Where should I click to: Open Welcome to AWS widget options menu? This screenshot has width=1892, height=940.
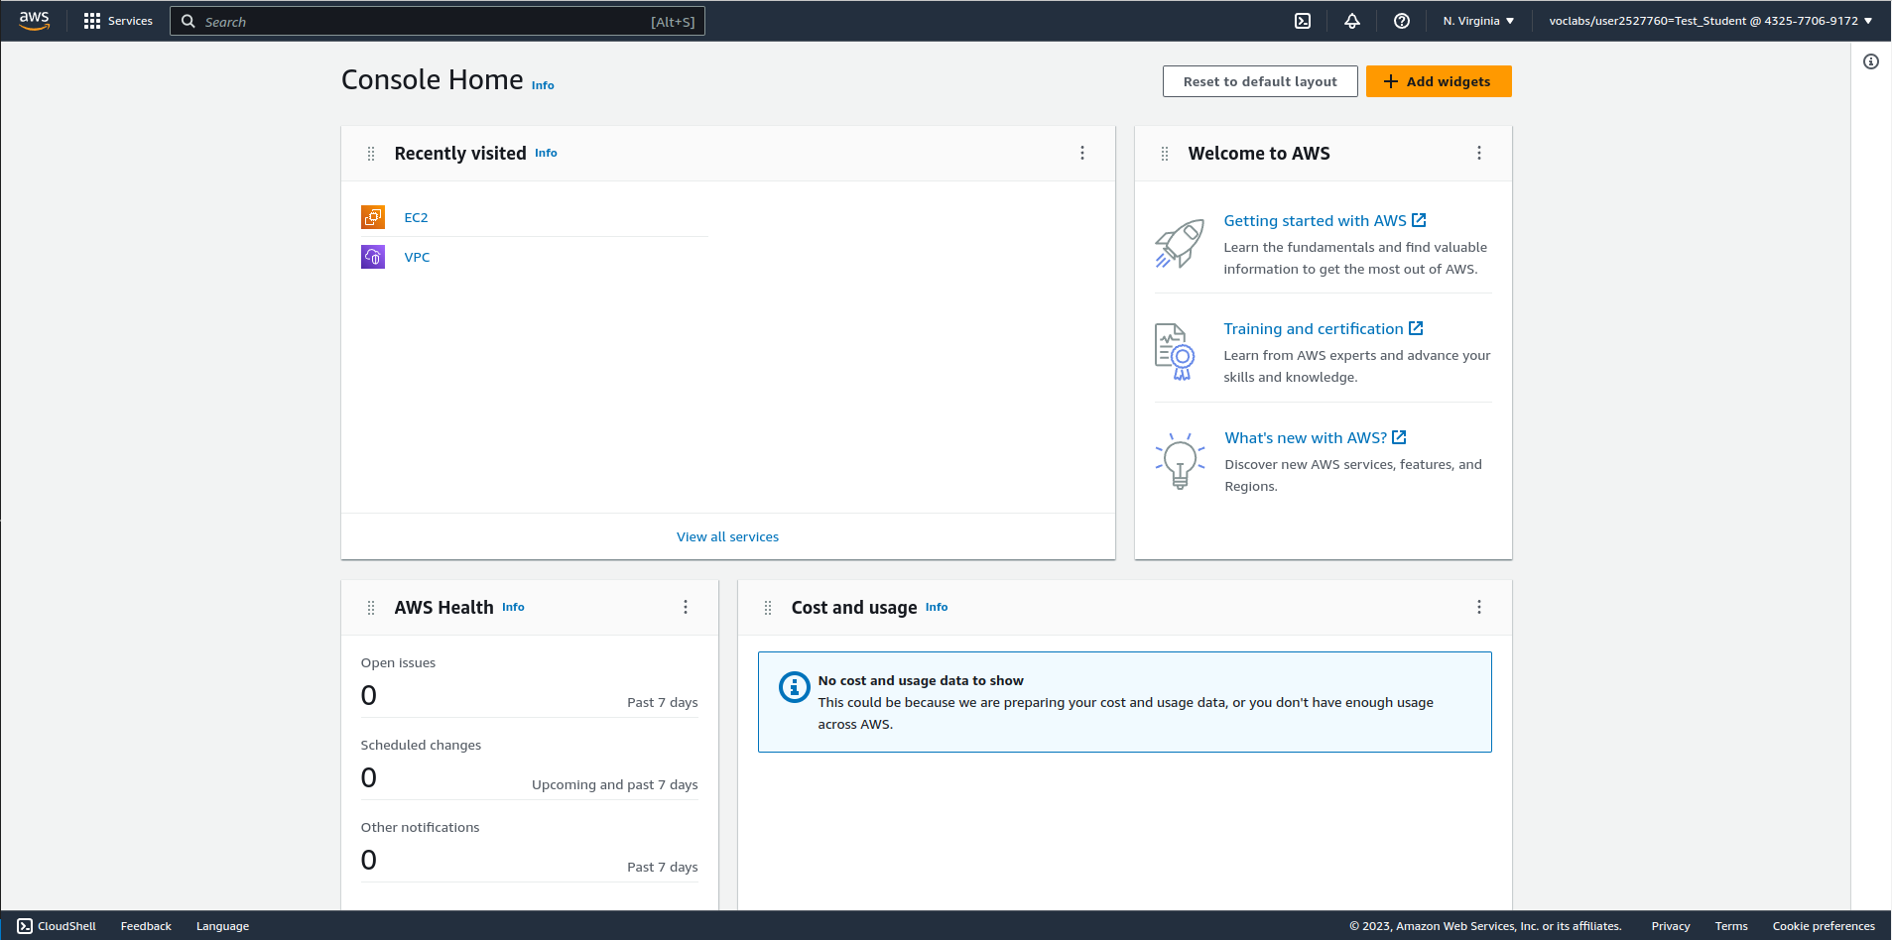click(x=1479, y=153)
